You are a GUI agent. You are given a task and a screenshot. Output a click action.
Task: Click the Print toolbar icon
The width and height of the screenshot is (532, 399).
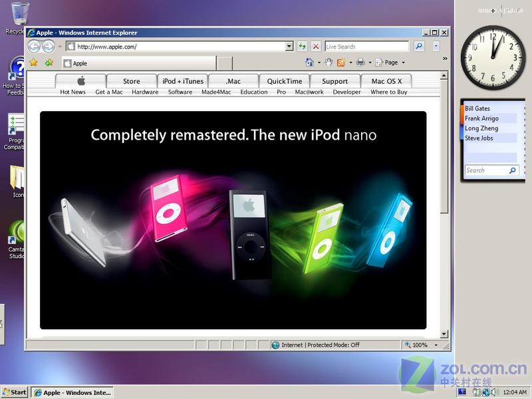pos(360,63)
